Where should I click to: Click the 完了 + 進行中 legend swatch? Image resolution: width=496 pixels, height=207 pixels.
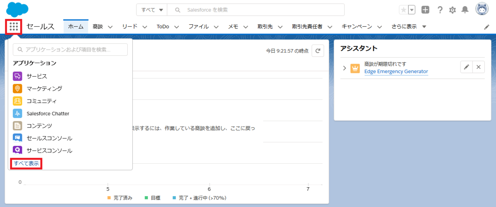coord(174,198)
